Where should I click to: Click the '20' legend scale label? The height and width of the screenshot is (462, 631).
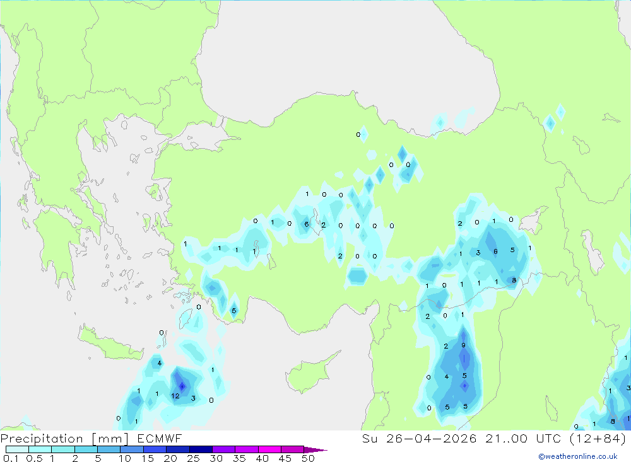[170, 458]
